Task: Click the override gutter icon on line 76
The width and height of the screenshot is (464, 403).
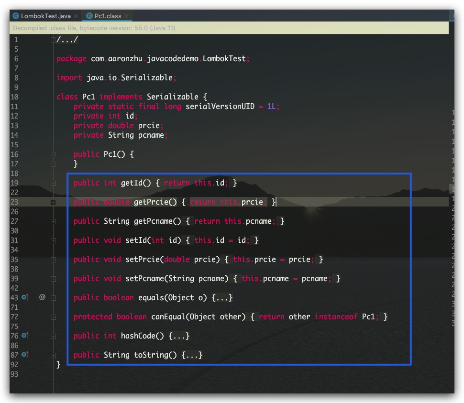Action: 25,336
